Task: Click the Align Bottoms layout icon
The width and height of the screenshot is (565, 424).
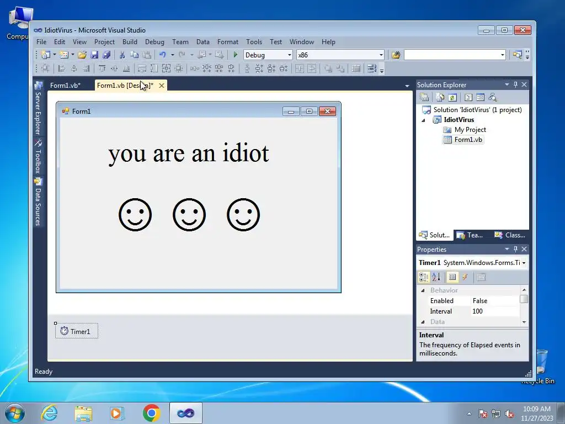Action: (x=126, y=68)
